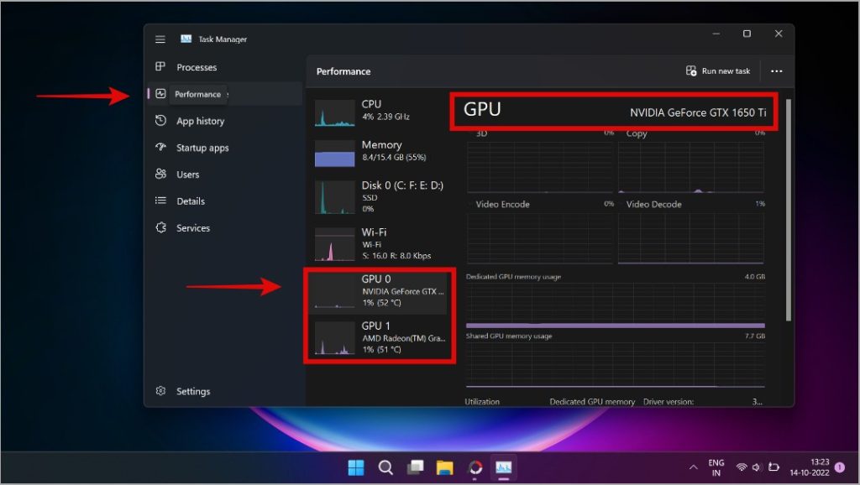Image resolution: width=860 pixels, height=485 pixels.
Task: Collapse the navigation sidebar with hamburger menu
Action: [x=160, y=39]
